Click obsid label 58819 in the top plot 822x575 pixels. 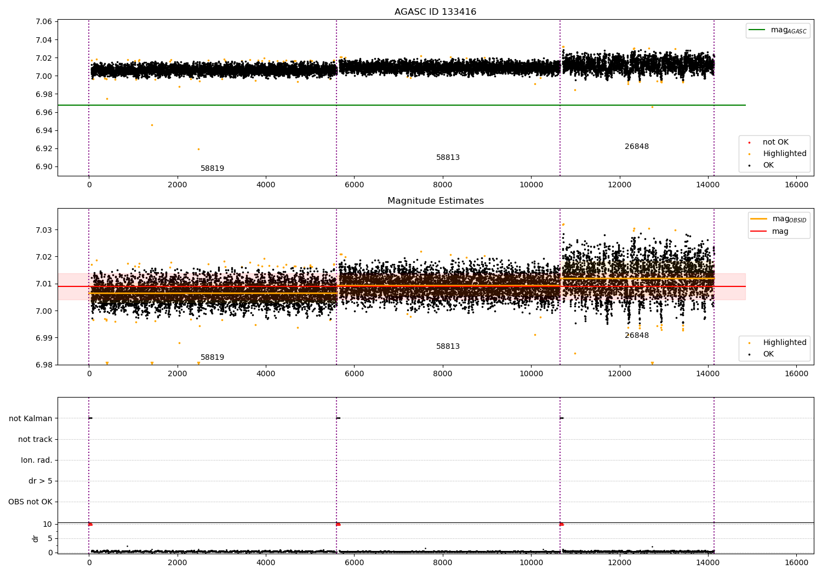pyautogui.click(x=212, y=169)
